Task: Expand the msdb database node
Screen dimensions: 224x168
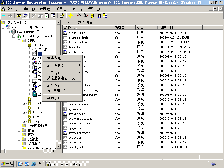Action: click(x=24, y=108)
